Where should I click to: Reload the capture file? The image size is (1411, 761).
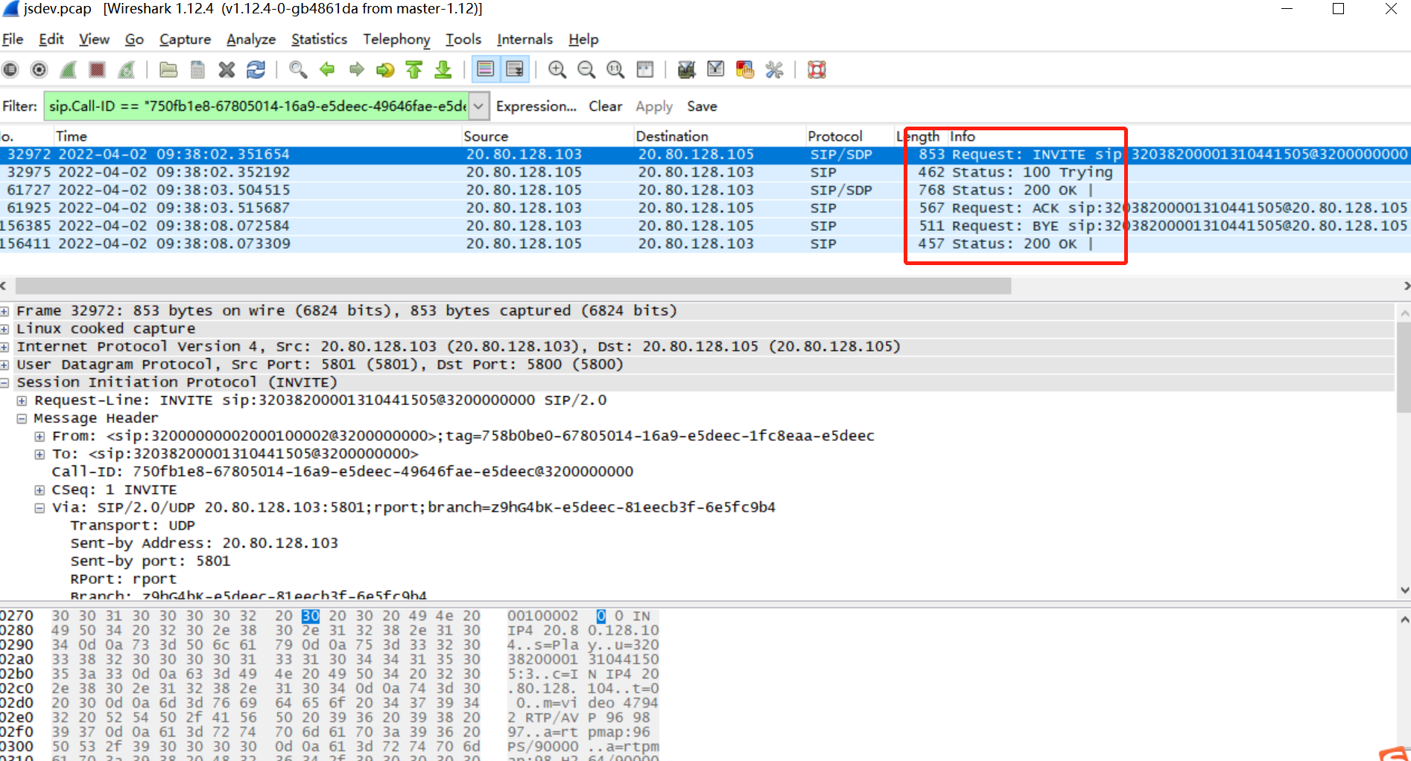(x=256, y=70)
